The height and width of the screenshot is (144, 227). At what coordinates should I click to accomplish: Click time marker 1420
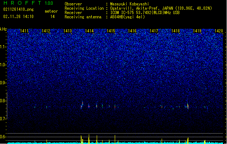coord(219,31)
